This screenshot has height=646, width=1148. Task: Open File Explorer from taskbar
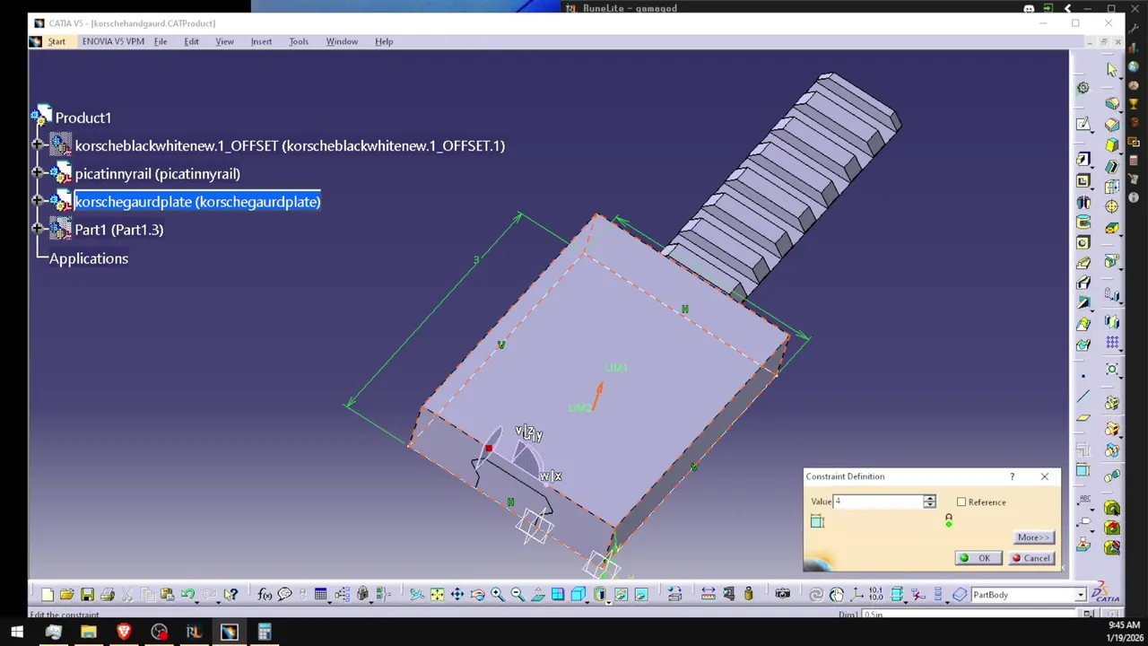point(88,633)
